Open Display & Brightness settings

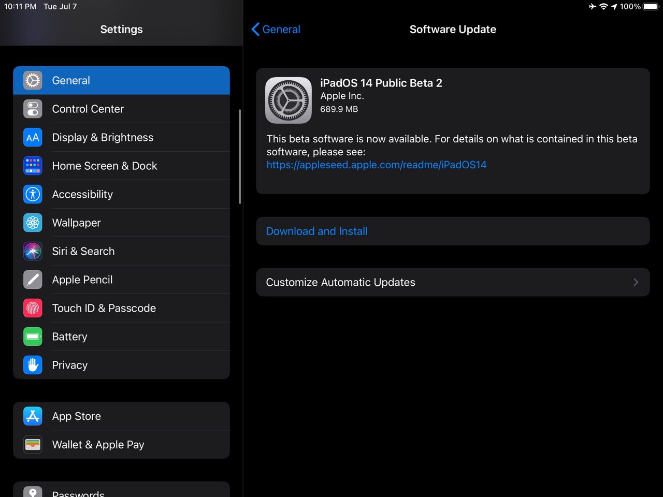[x=121, y=137]
